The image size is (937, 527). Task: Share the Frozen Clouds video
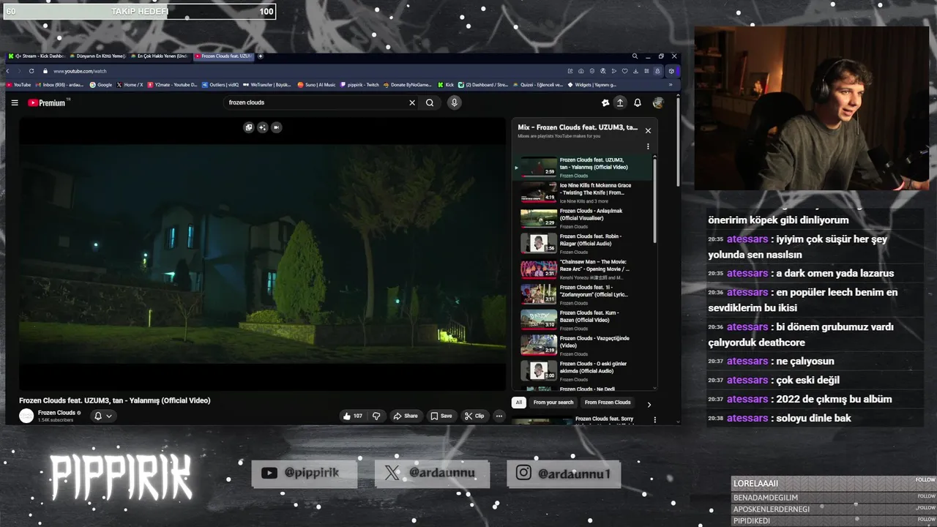tap(406, 416)
